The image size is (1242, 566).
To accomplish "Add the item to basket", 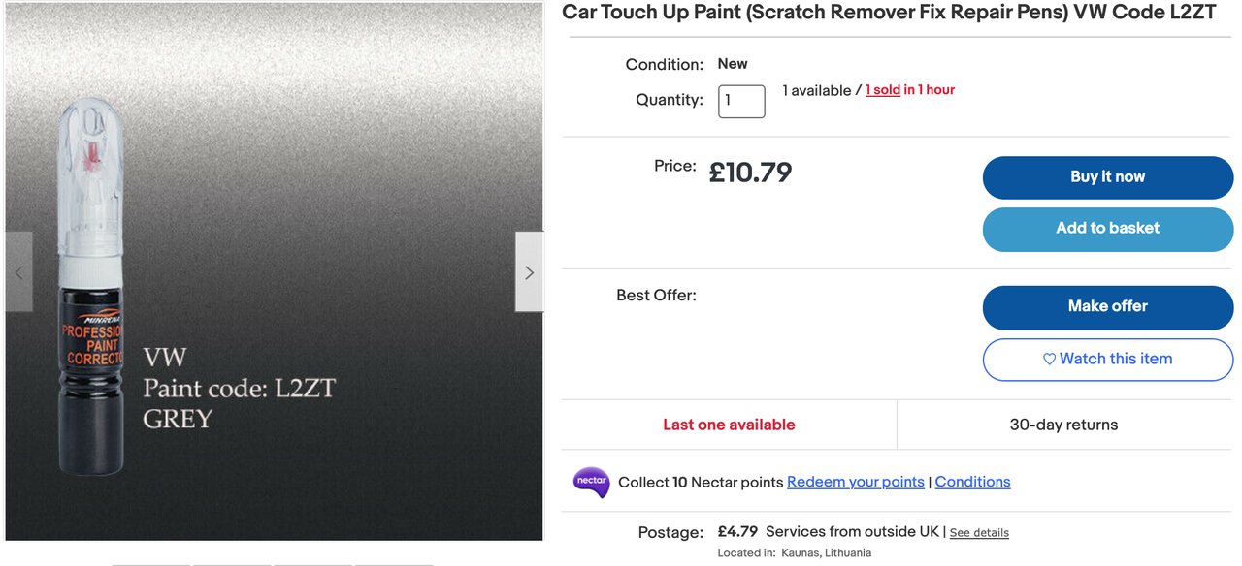I will click(1107, 229).
